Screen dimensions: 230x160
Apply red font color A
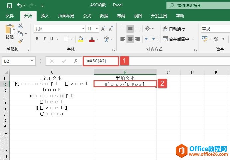coord(92,39)
